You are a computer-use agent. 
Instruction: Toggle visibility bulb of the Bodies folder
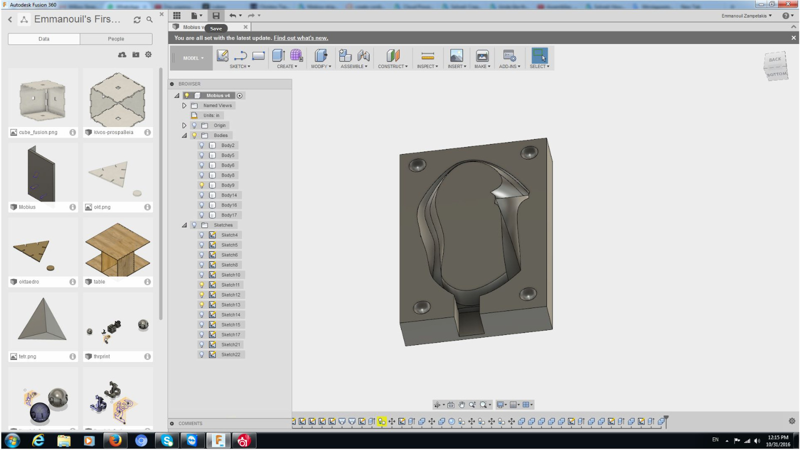tap(194, 135)
